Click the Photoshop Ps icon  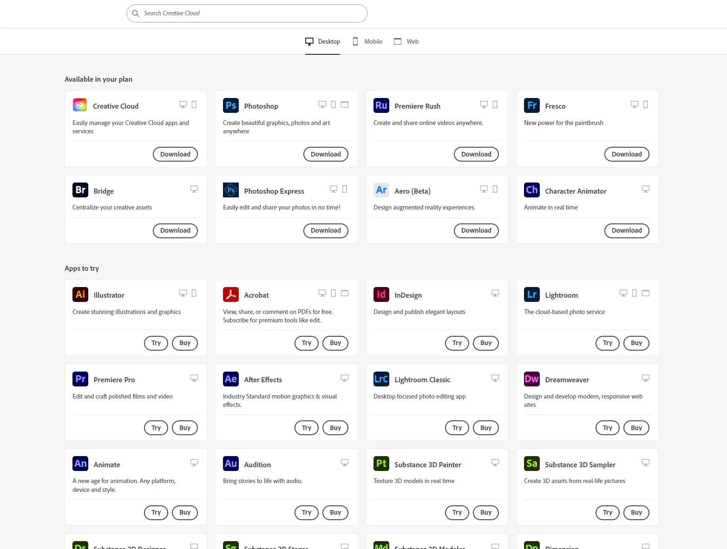click(x=231, y=105)
